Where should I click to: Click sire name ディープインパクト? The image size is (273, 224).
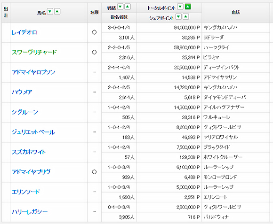tap(221, 68)
